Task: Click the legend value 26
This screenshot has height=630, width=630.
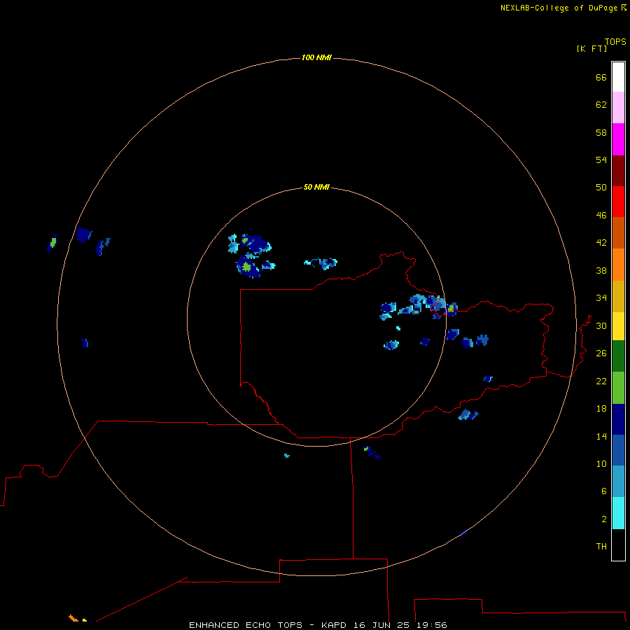Action: coord(601,353)
